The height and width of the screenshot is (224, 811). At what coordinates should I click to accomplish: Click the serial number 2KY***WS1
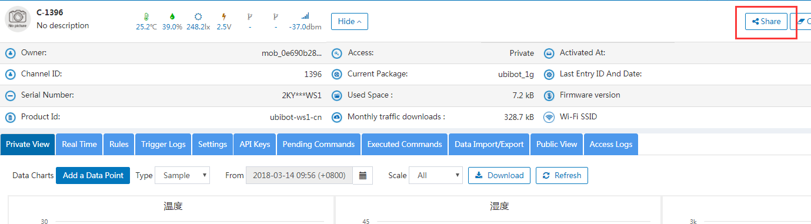click(302, 96)
